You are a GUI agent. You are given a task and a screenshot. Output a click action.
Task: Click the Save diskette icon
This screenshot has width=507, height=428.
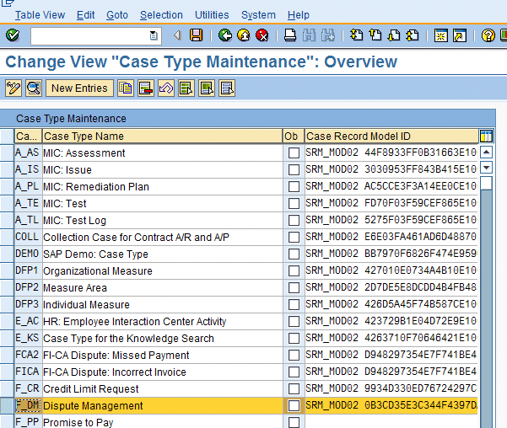point(197,35)
